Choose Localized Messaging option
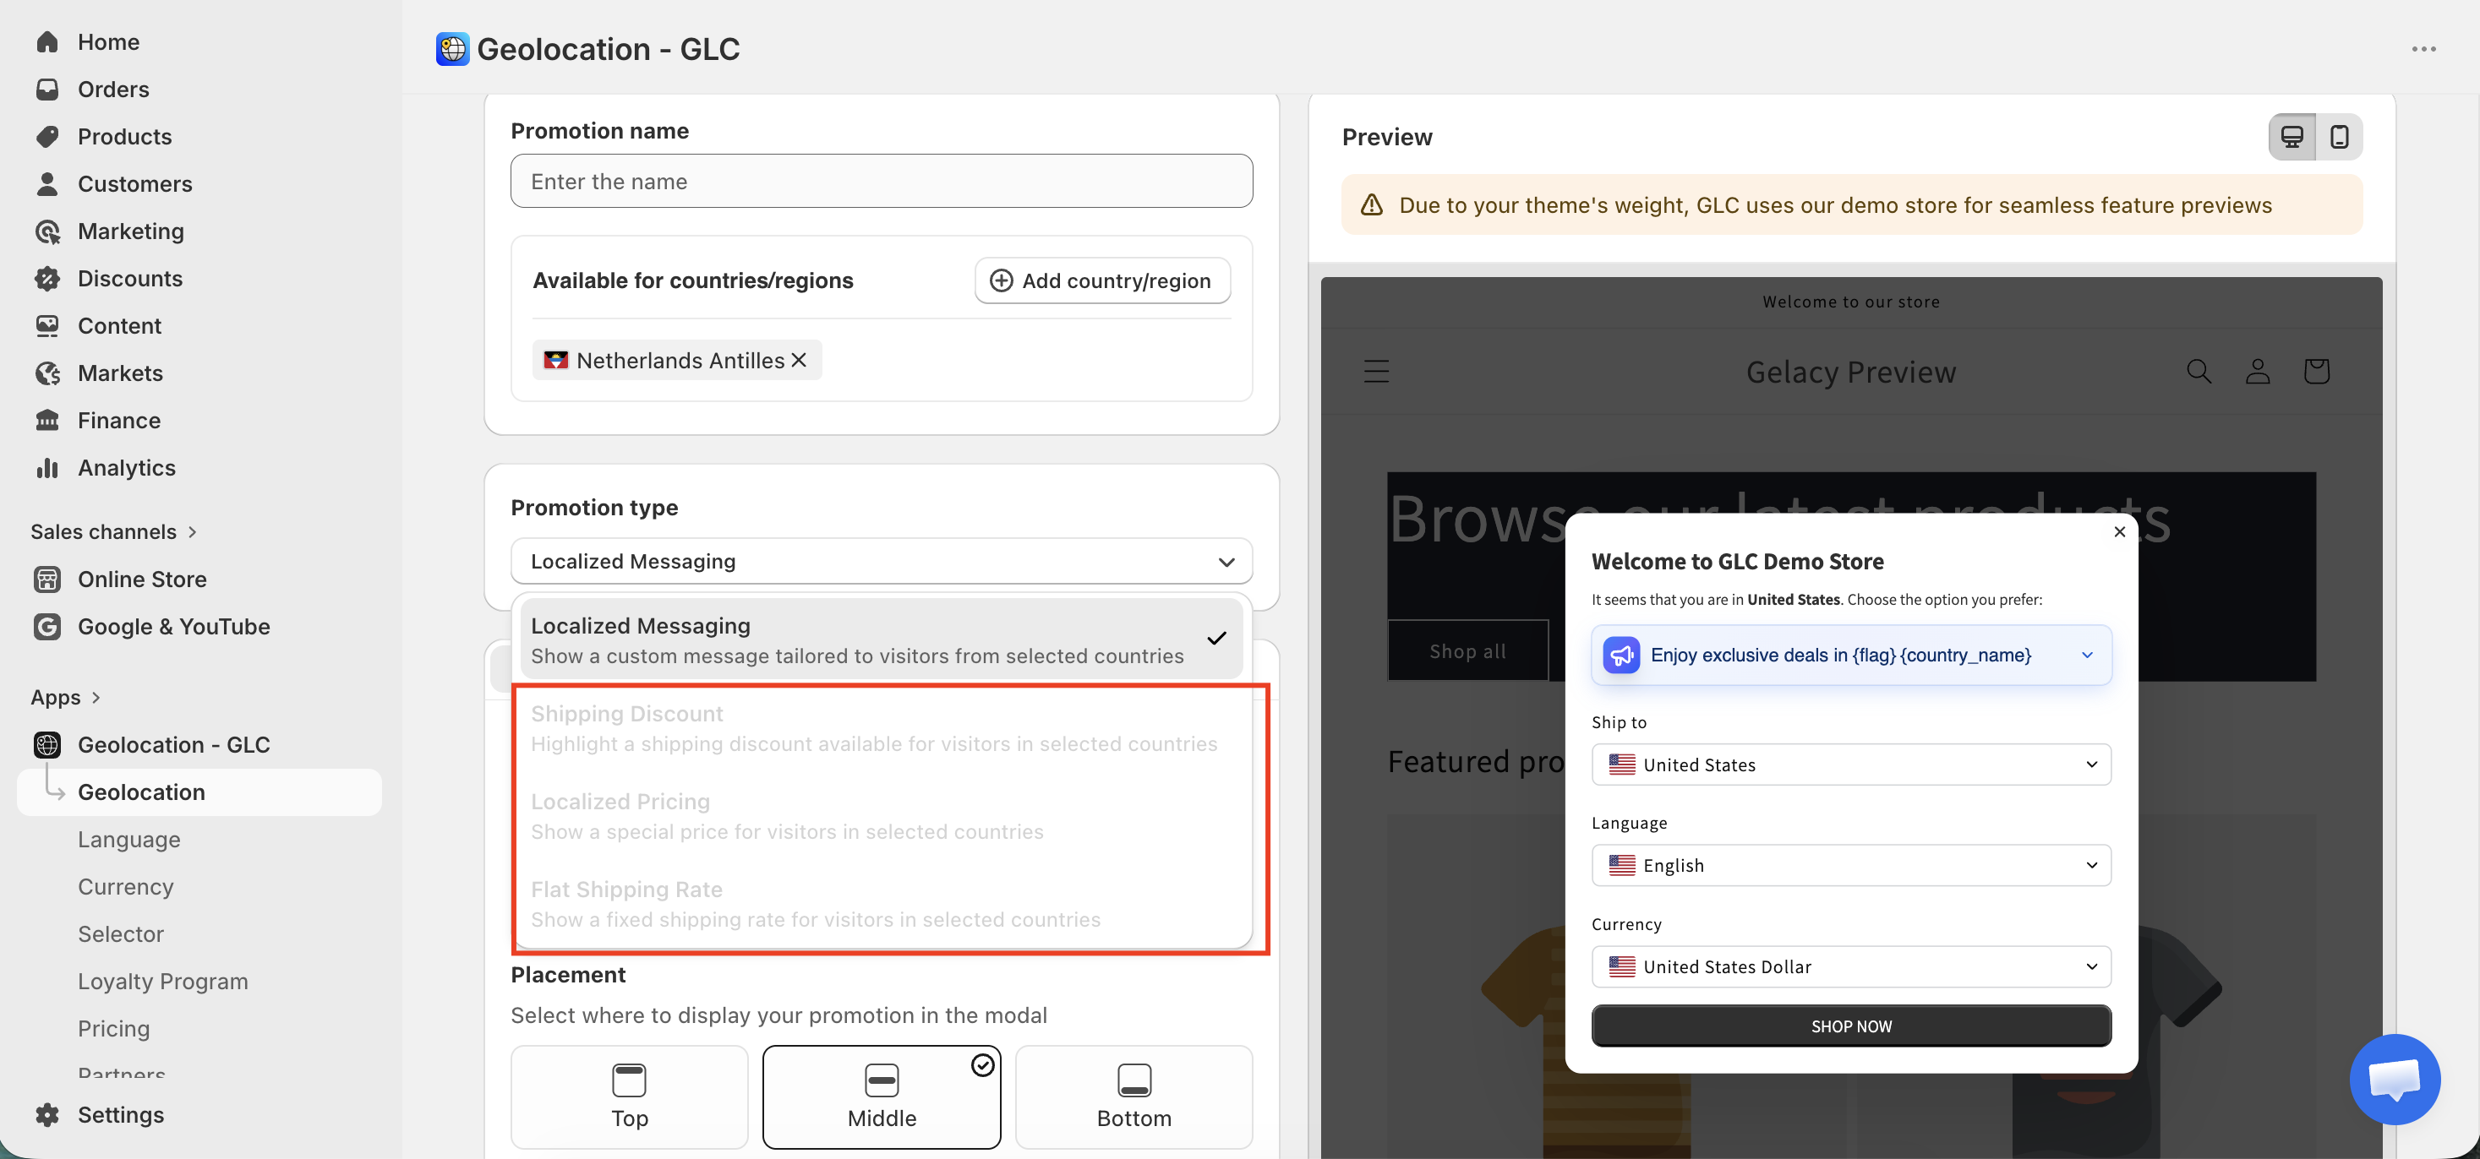The height and width of the screenshot is (1159, 2480). pos(881,639)
